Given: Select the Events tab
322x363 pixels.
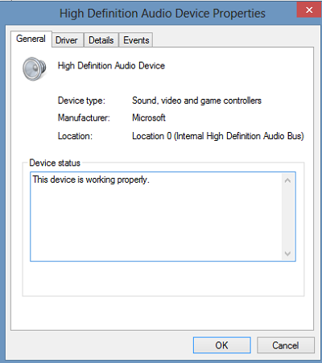Looking at the screenshot, I should tap(136, 40).
